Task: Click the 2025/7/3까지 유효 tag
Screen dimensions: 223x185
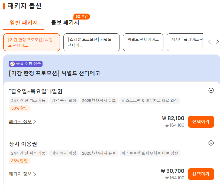Action: tap(99, 101)
